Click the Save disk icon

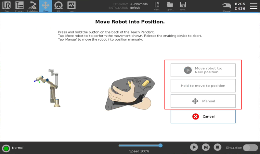click(183, 6)
